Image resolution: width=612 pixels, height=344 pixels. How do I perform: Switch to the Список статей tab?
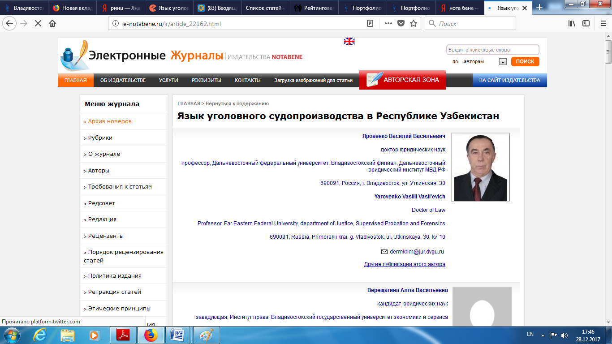click(265, 8)
